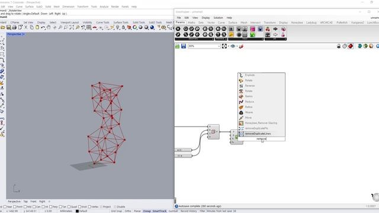Open preview eye icon dropdown in Grasshopper

[237, 46]
